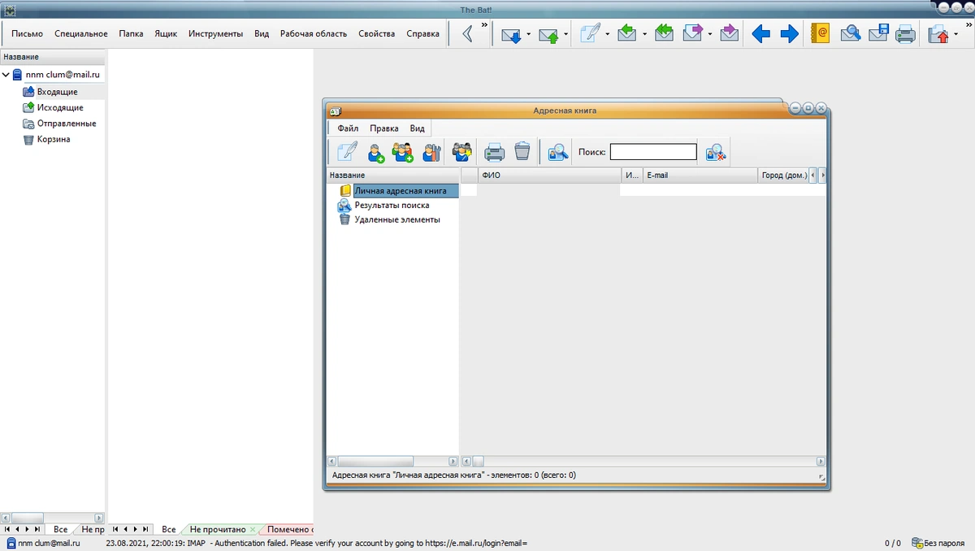Select Результаты поиска in address book
Viewport: 975px width, 551px height.
click(392, 205)
